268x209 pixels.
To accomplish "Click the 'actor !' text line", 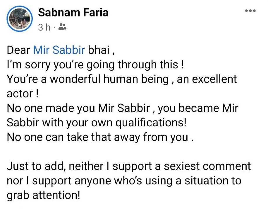I will 23,94.
